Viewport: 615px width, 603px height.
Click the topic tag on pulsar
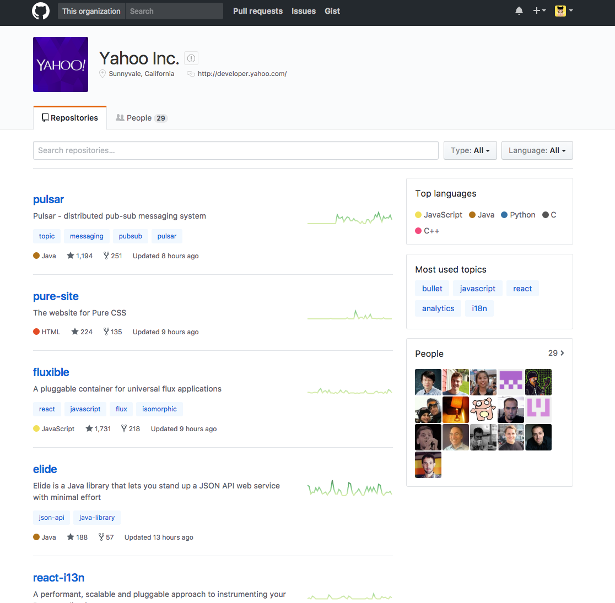pos(47,236)
